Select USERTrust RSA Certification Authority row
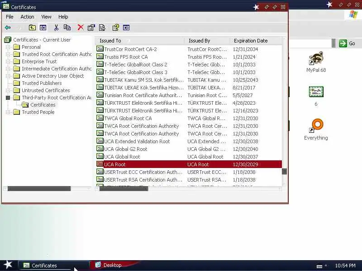The height and width of the screenshot is (271, 362). 189,180
